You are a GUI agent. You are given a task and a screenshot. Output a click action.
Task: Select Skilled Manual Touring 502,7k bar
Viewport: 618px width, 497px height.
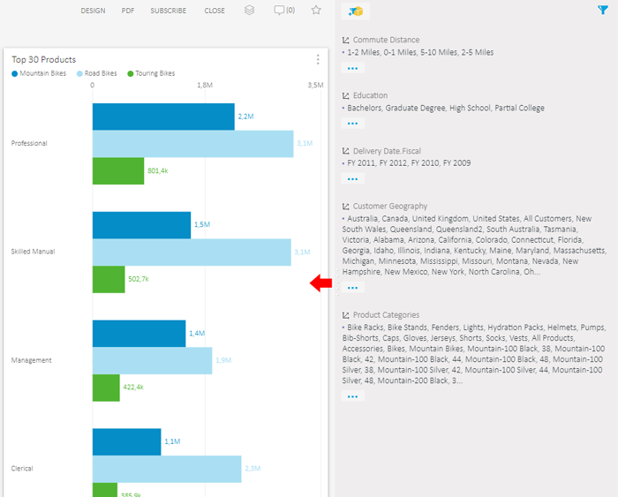click(109, 280)
